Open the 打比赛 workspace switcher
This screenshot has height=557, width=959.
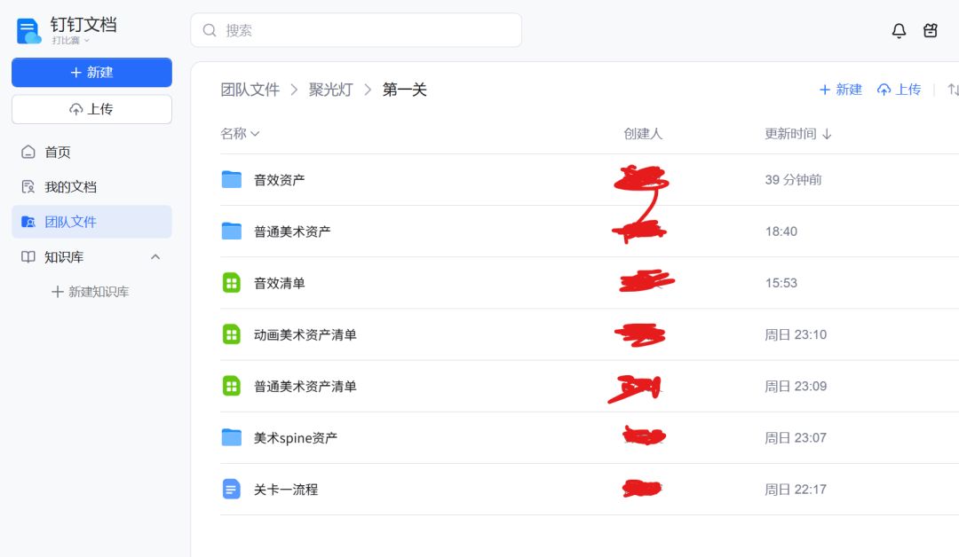[x=70, y=41]
